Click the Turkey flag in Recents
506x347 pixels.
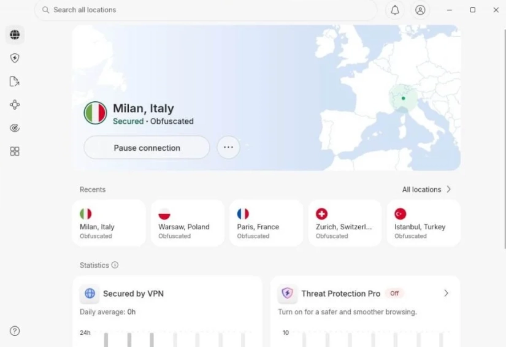coord(400,214)
